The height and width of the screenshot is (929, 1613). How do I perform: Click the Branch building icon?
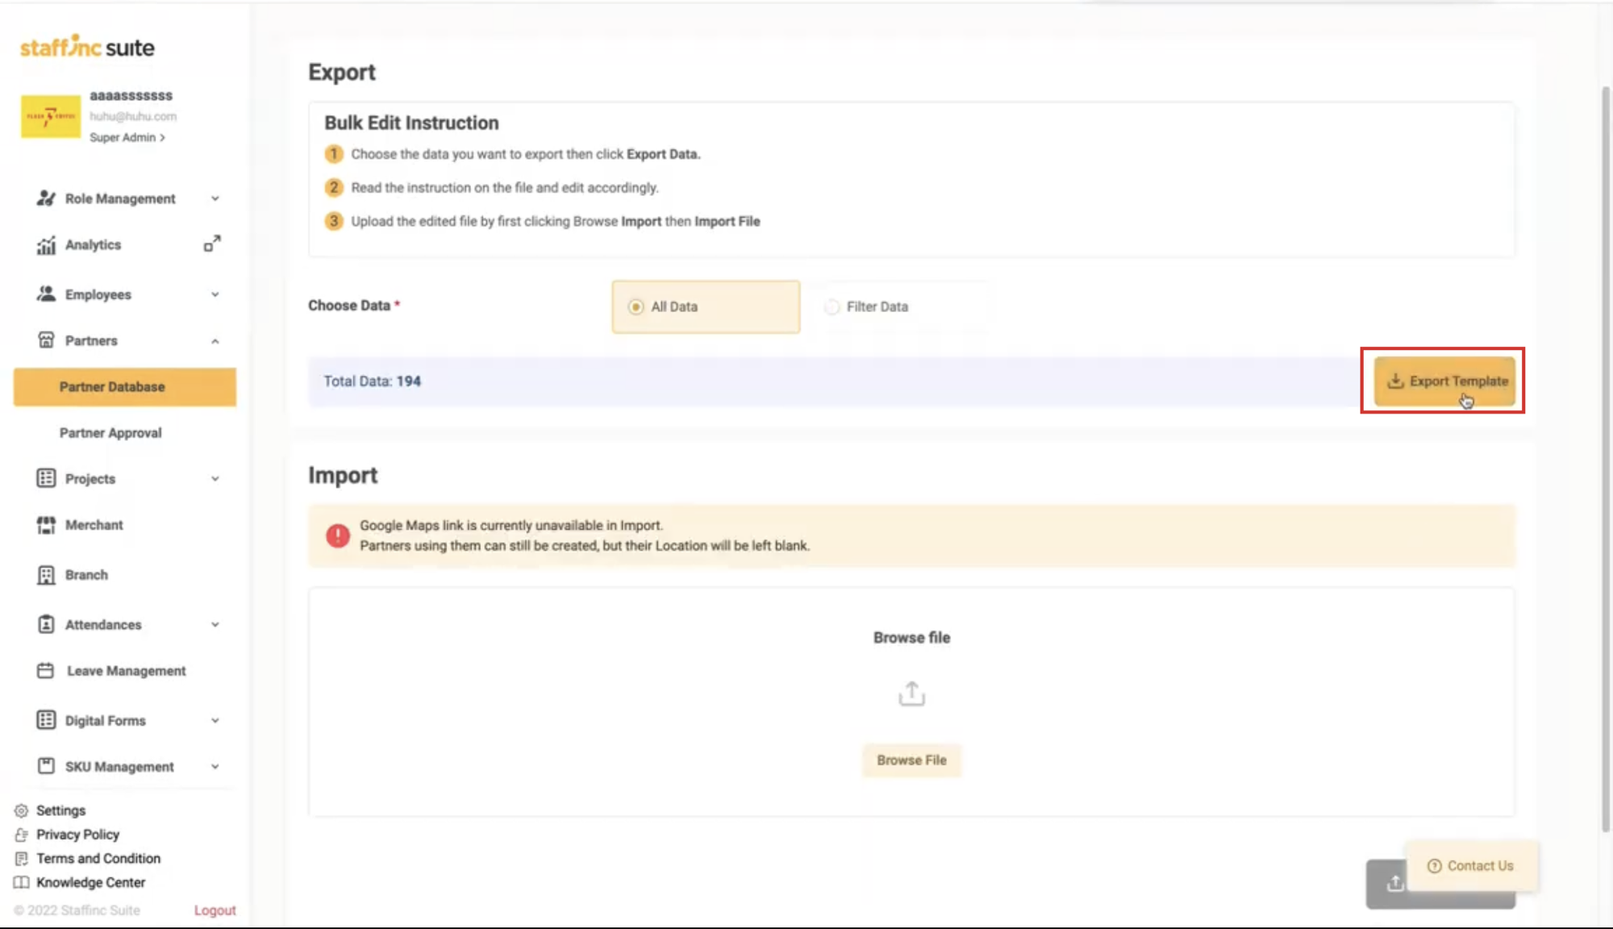click(46, 575)
